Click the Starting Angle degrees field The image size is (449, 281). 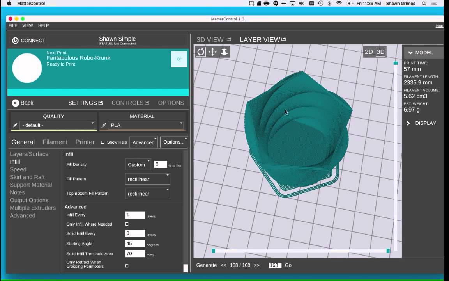(x=135, y=244)
